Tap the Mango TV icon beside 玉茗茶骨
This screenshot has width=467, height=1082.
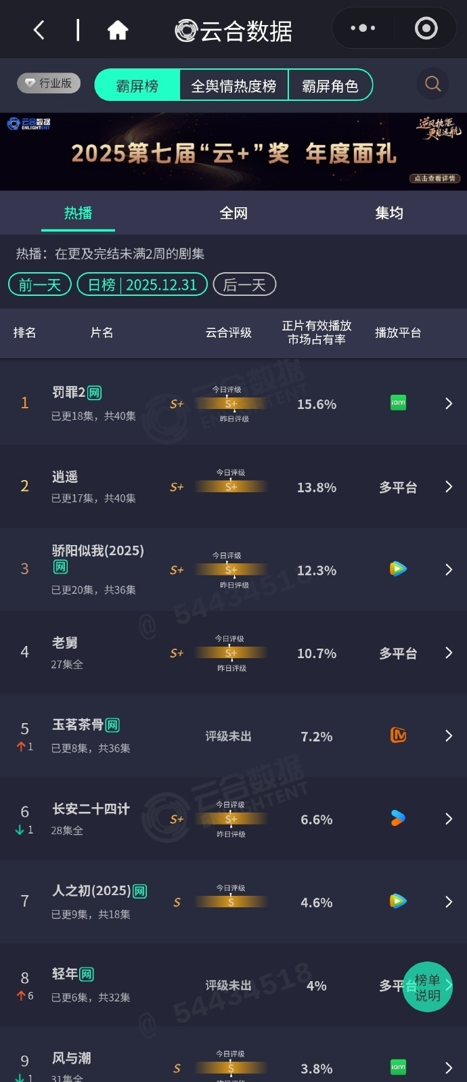398,736
